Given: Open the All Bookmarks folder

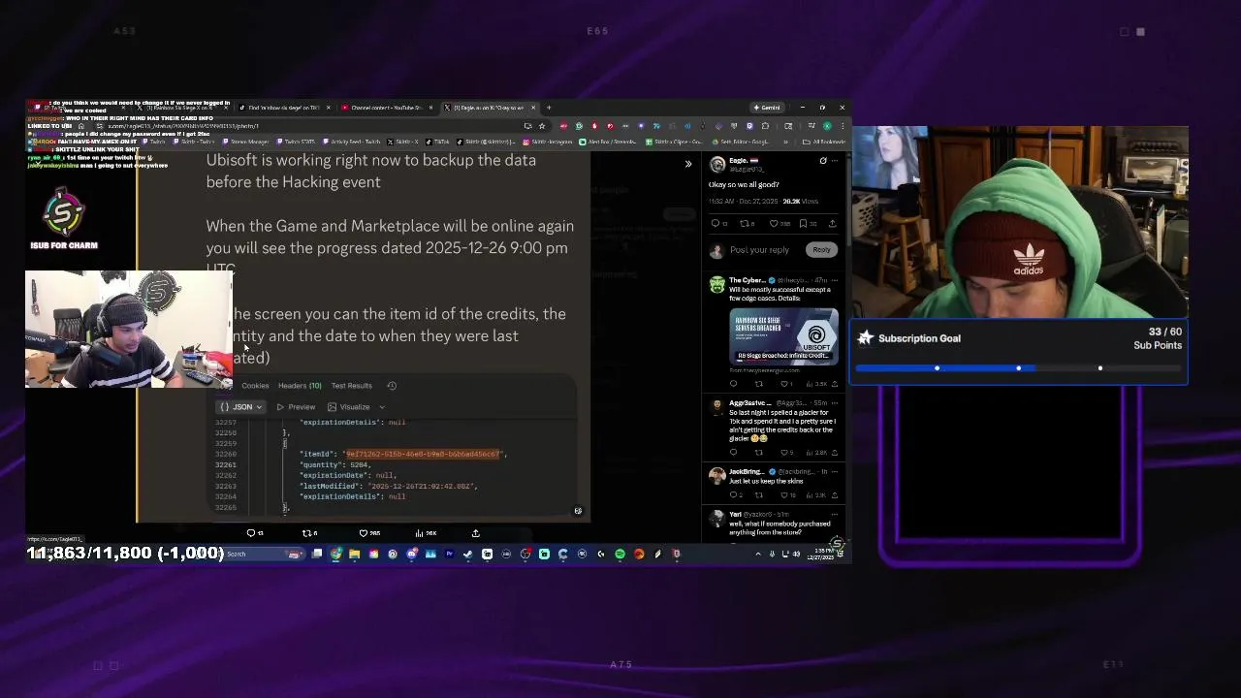Looking at the screenshot, I should pyautogui.click(x=825, y=142).
